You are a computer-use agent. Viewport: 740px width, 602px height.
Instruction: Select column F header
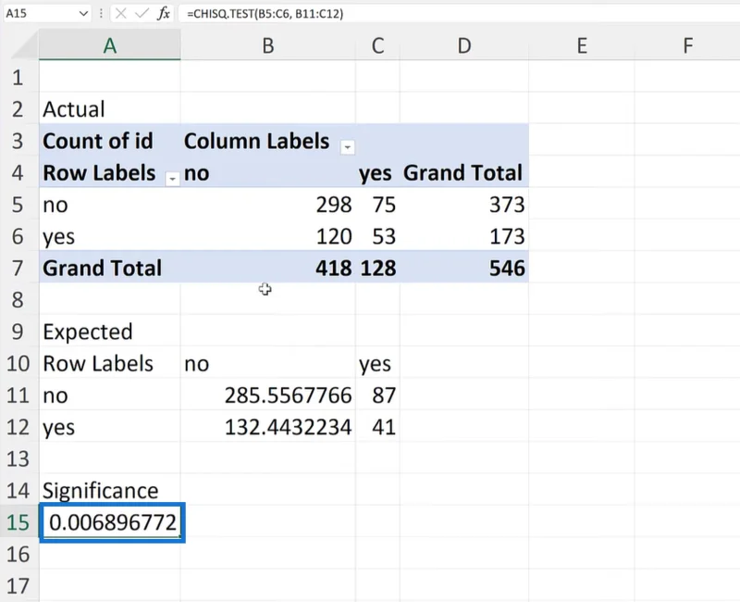[687, 45]
